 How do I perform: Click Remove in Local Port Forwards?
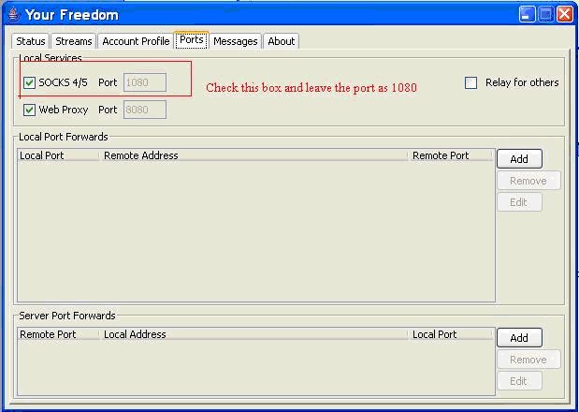528,181
